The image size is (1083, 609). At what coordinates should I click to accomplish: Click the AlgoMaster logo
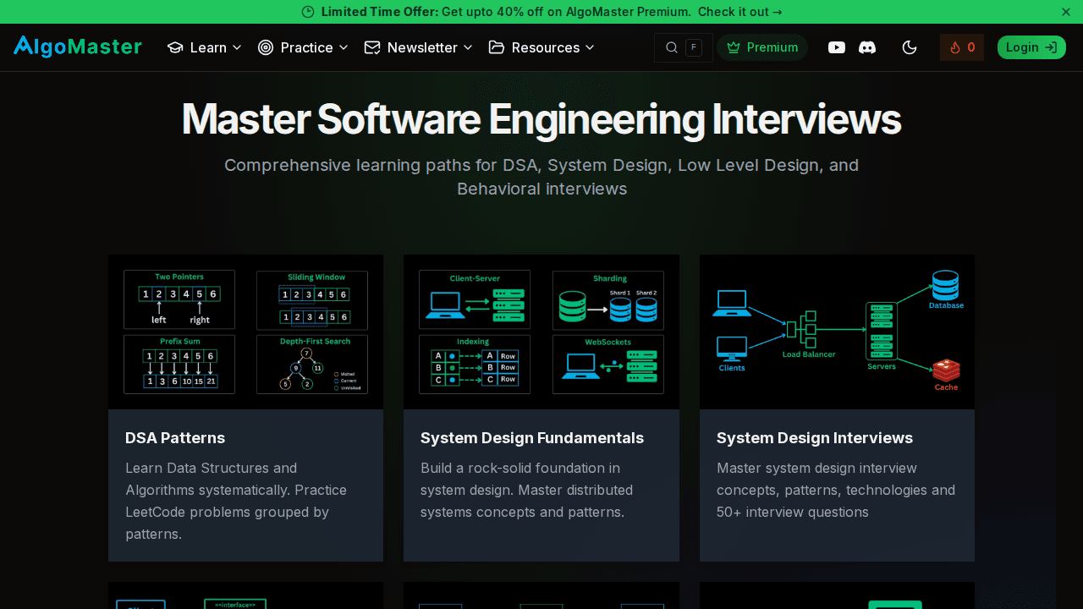(x=77, y=47)
